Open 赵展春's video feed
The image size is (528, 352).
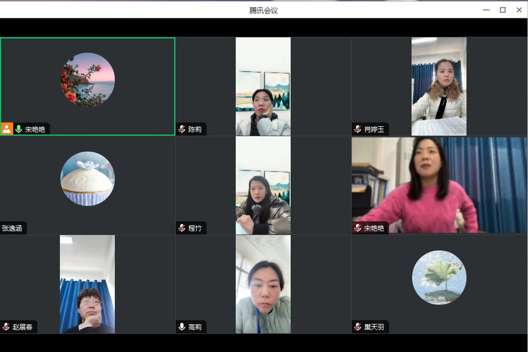tap(87, 285)
